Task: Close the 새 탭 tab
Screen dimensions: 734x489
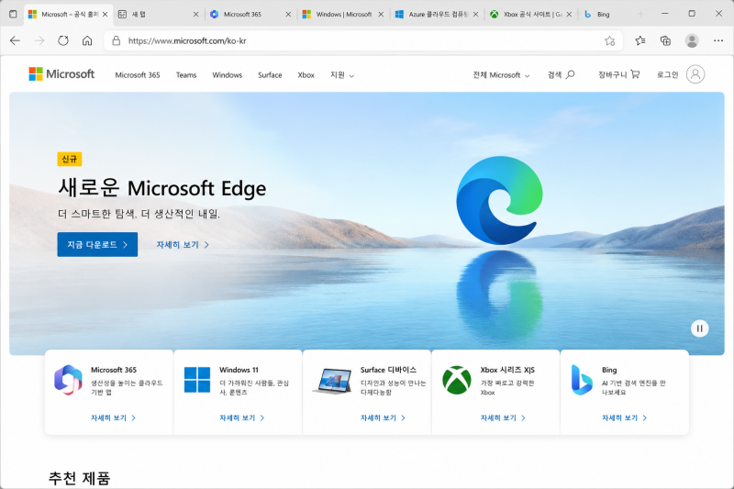Action: pos(195,14)
